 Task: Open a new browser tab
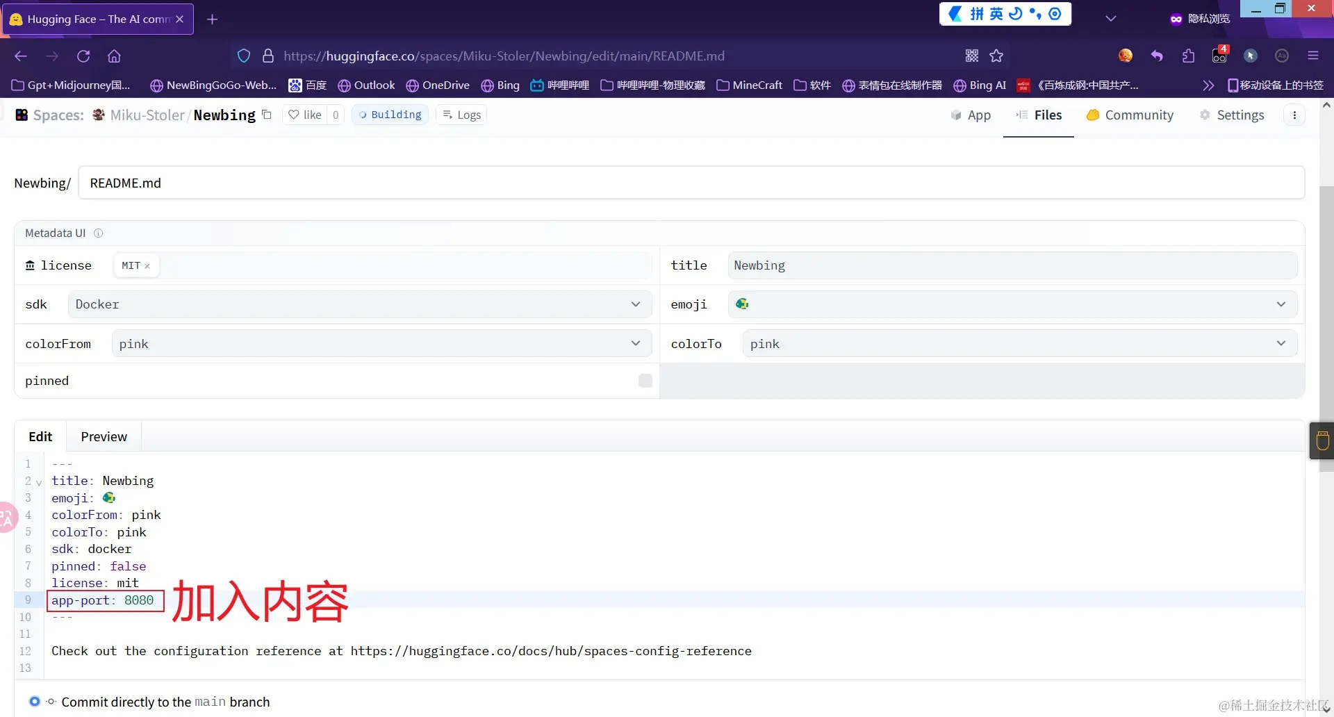pyautogui.click(x=213, y=19)
